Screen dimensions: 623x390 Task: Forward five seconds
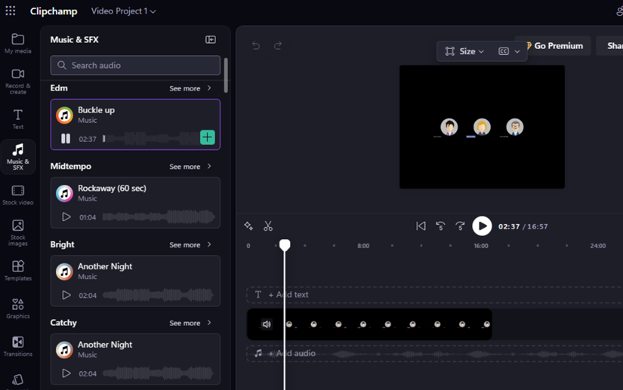pos(460,226)
